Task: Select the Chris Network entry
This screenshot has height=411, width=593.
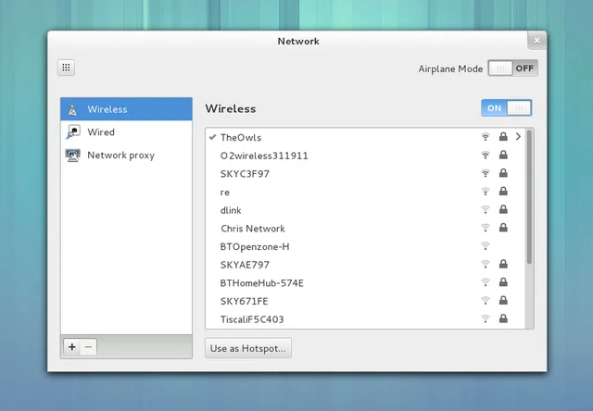Action: [x=253, y=229]
